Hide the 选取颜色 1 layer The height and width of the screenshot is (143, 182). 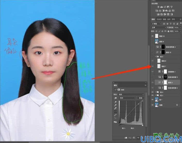coord(153,71)
